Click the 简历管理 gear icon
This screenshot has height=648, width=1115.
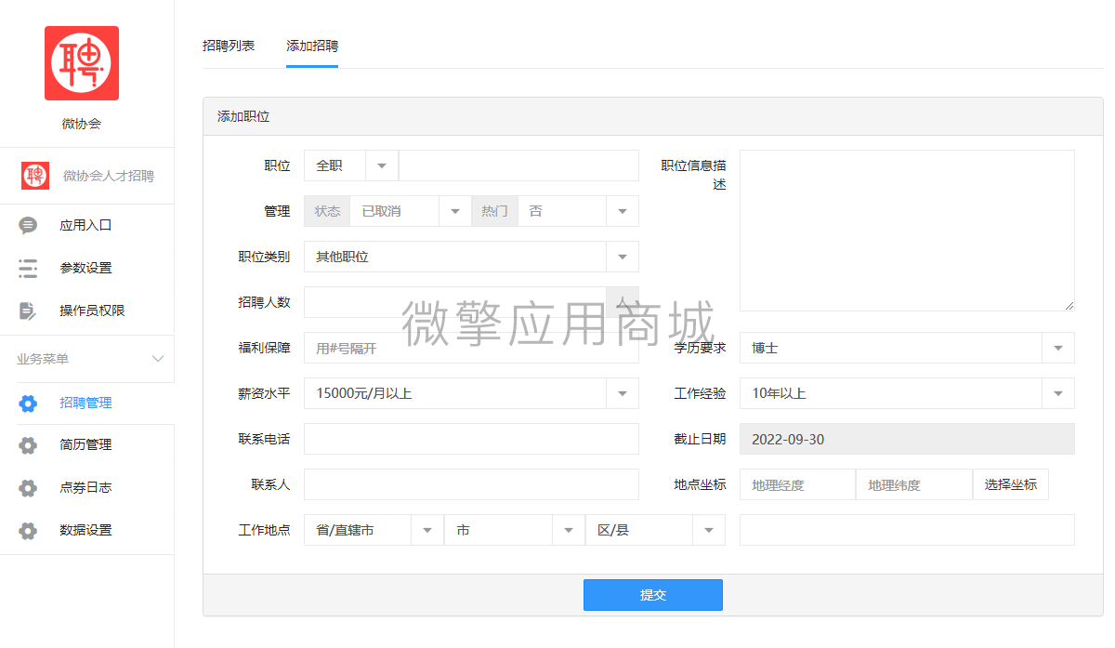28,445
